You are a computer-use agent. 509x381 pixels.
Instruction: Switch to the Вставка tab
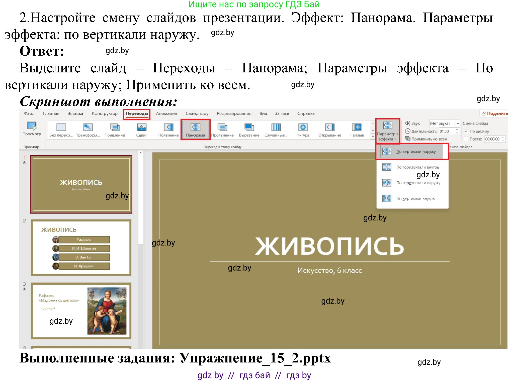click(x=75, y=113)
